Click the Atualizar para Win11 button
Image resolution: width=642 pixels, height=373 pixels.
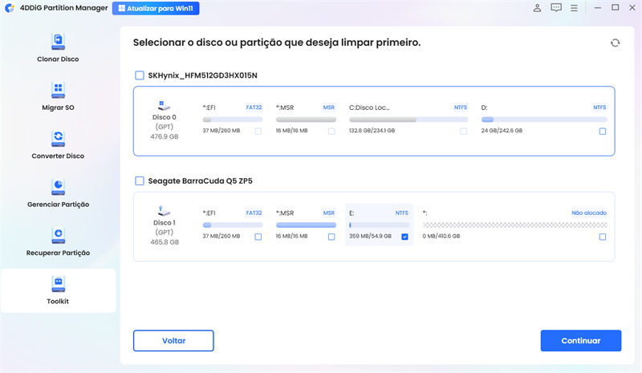156,9
